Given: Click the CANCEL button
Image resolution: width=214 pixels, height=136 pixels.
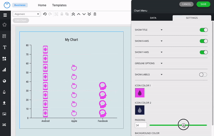Looking at the screenshot, I should (186, 4).
